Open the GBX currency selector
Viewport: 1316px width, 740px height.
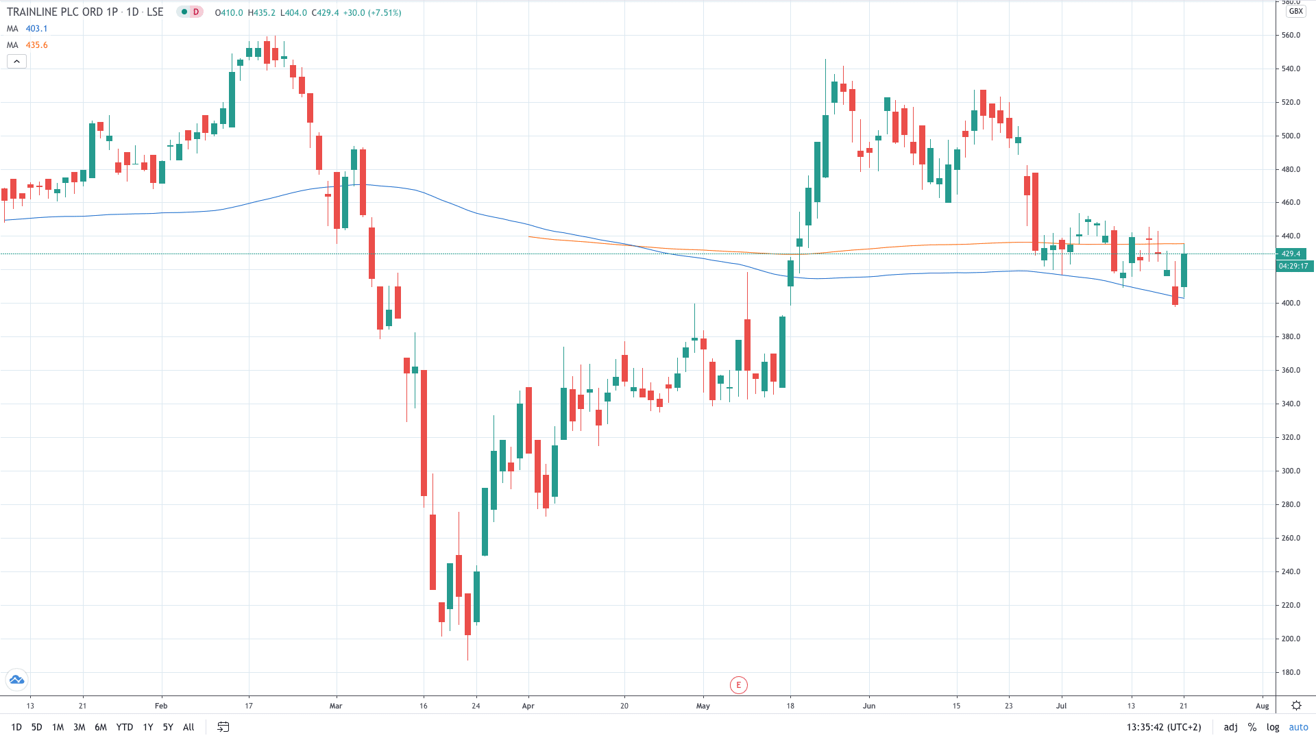(x=1295, y=12)
